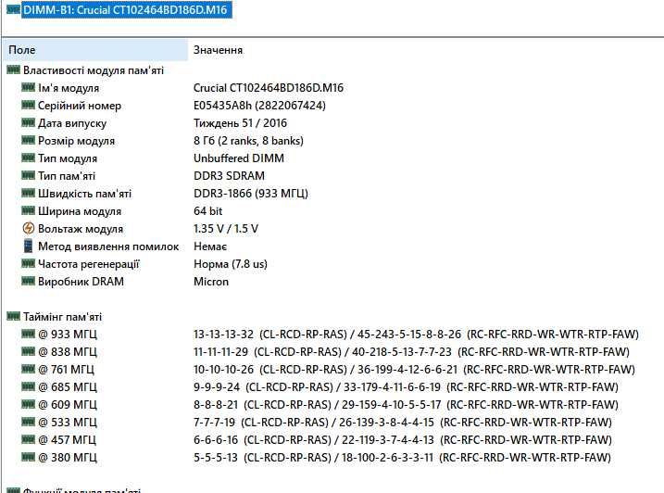This screenshot has width=664, height=493.
Task: Select the Таймінг пам'яті group row
Action: click(x=62, y=317)
